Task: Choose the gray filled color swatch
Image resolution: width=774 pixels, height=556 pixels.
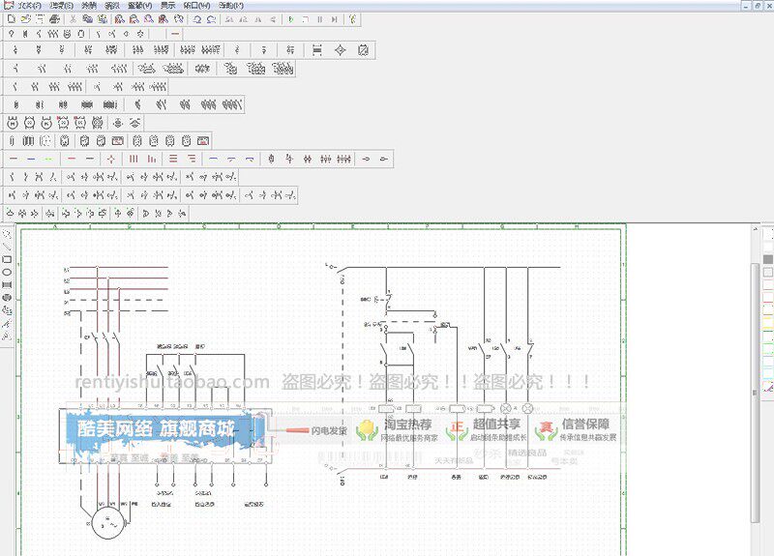Action: (767, 259)
